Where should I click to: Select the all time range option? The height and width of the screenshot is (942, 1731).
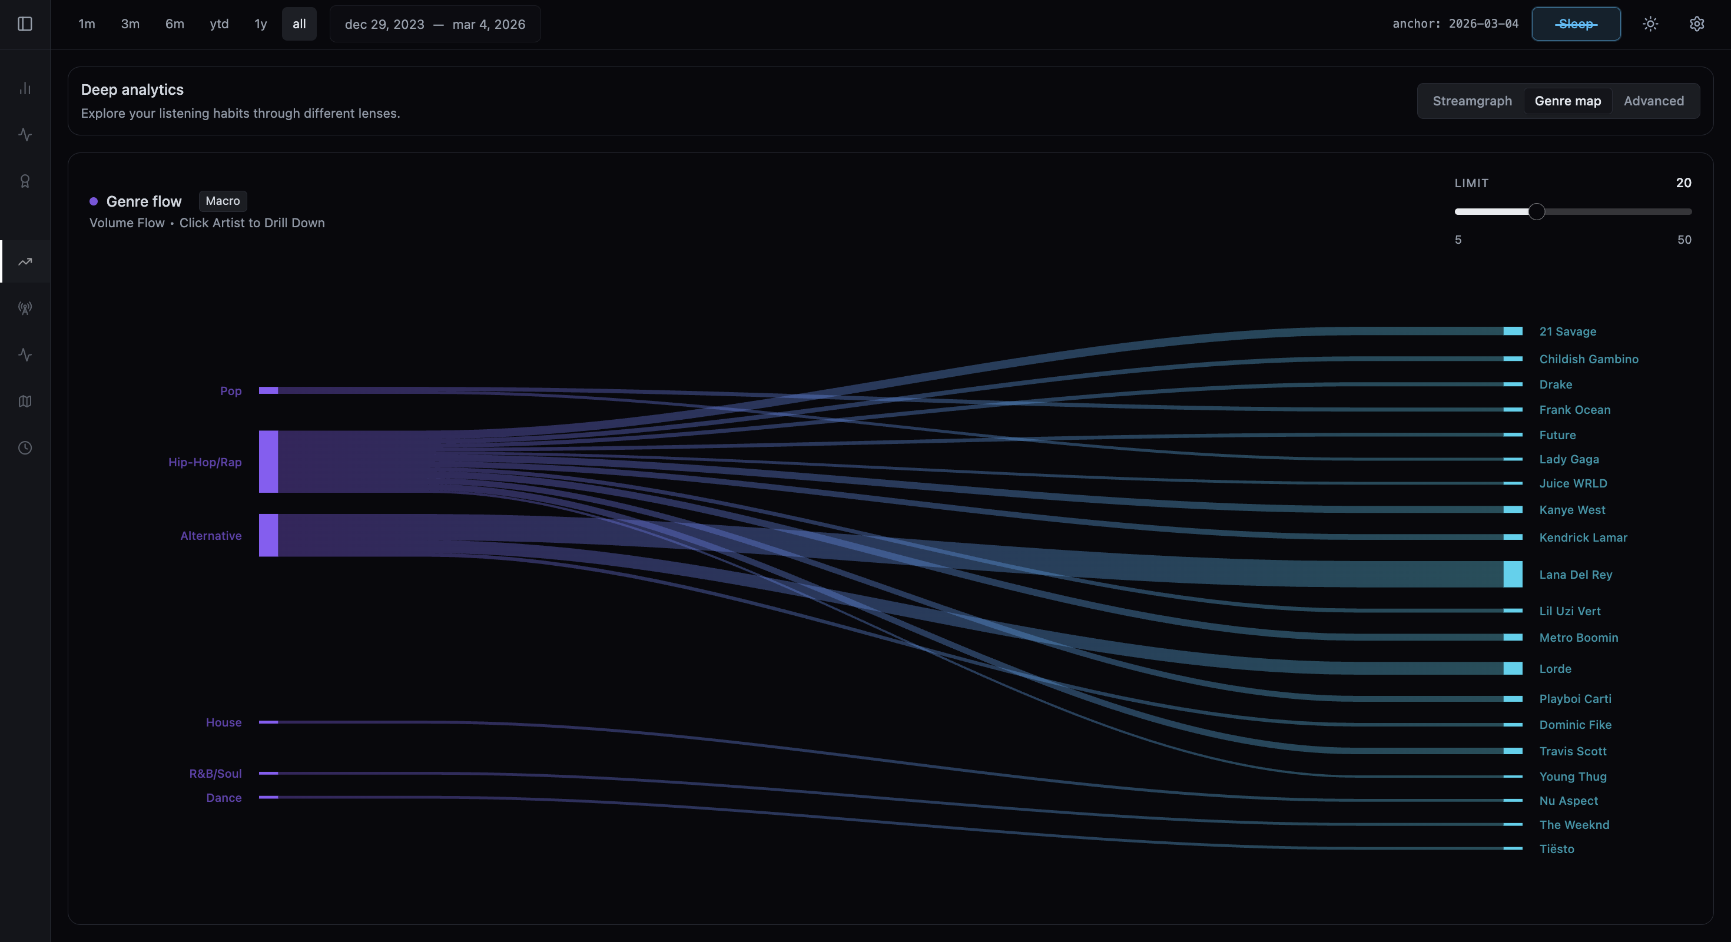299,24
